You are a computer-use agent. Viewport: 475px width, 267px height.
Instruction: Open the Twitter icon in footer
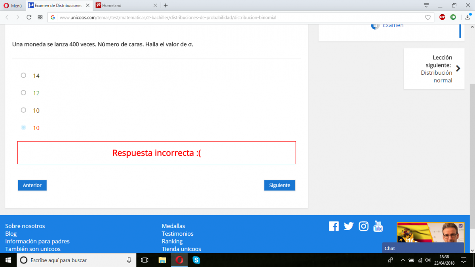click(x=348, y=226)
